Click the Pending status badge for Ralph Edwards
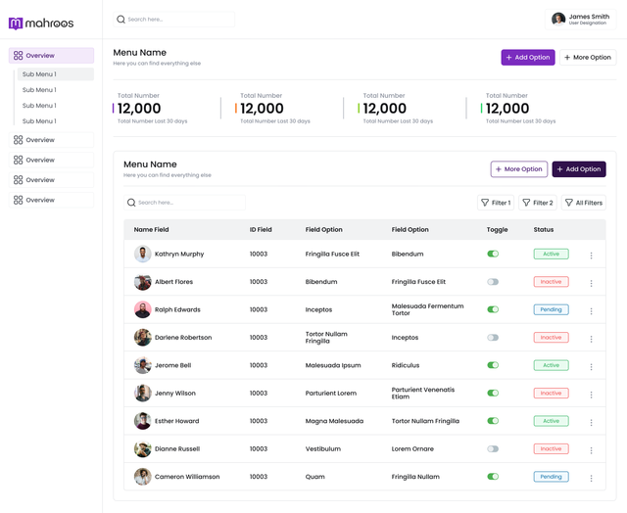The image size is (627, 513). [551, 309]
